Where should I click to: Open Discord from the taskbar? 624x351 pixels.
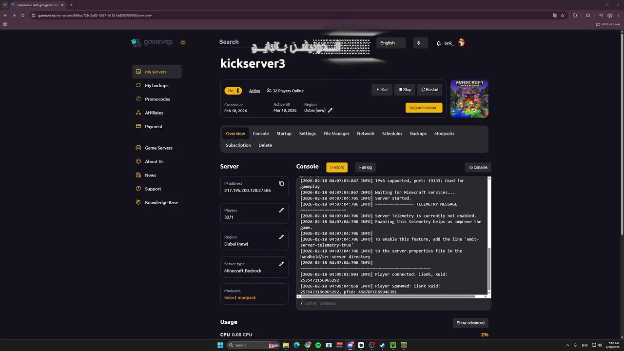point(350,345)
